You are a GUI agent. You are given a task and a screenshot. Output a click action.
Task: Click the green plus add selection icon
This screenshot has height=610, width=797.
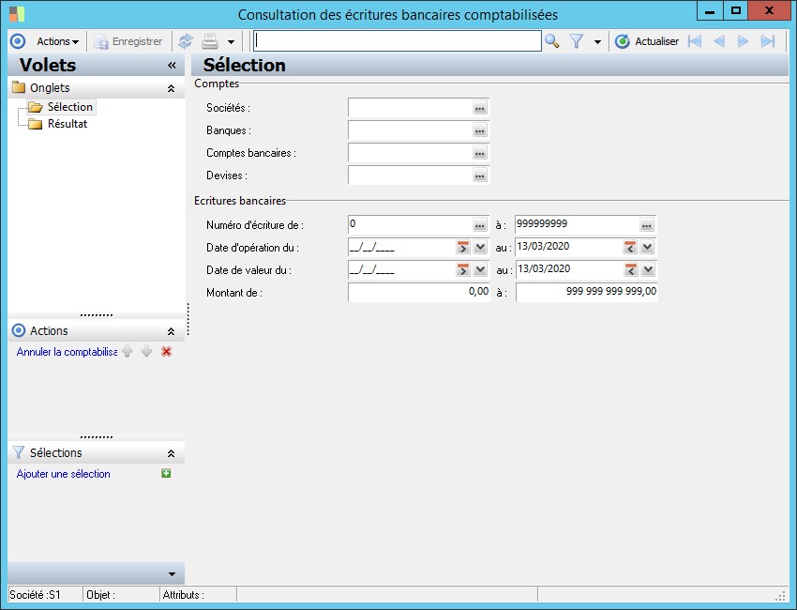pyautogui.click(x=167, y=474)
